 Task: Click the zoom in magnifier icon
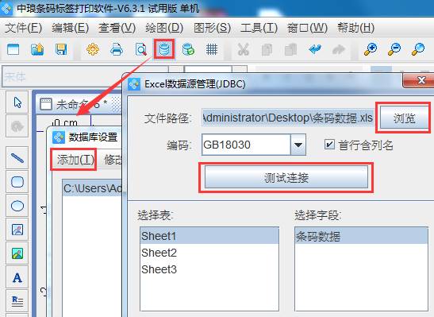coord(370,49)
